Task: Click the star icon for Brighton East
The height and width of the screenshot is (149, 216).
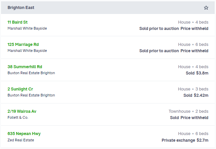Action: 206,8
